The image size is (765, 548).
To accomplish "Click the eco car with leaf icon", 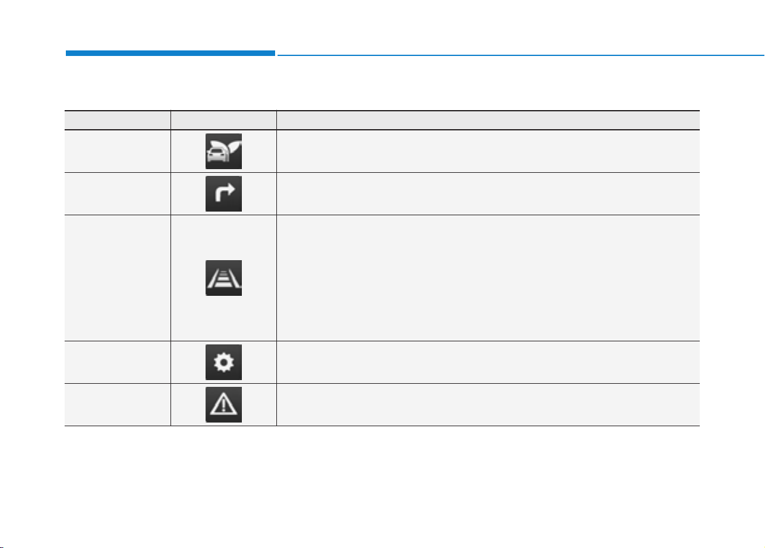I will tap(223, 151).
